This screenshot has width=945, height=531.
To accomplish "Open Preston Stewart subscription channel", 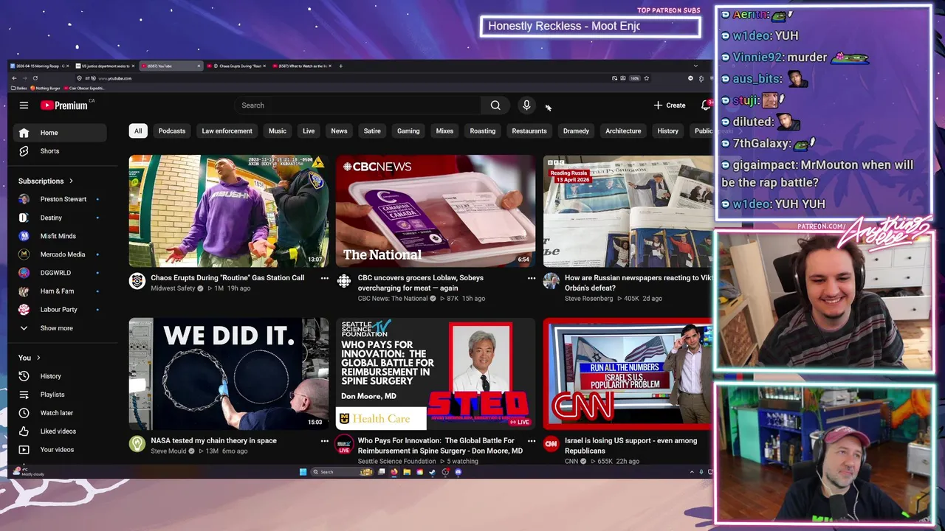I will pos(60,199).
